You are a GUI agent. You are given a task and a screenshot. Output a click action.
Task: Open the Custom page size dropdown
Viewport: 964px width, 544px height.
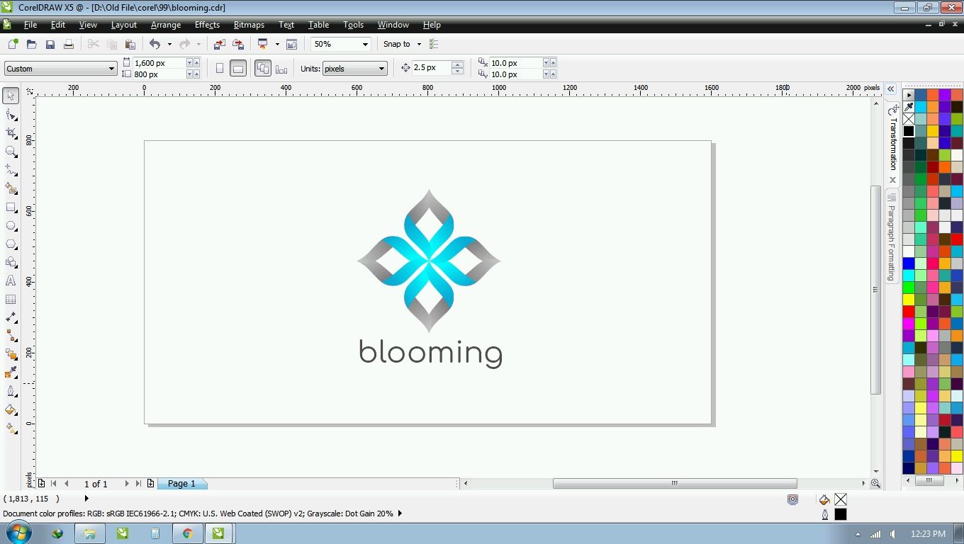click(x=112, y=69)
